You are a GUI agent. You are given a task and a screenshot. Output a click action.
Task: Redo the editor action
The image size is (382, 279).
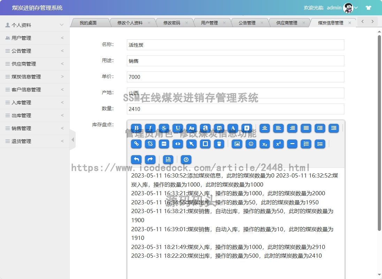coord(150,160)
